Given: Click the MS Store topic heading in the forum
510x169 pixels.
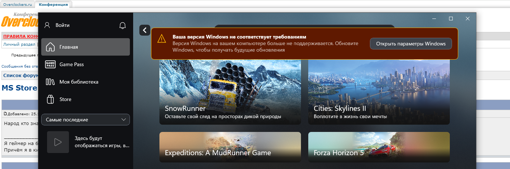Looking at the screenshot, I should [x=19, y=88].
